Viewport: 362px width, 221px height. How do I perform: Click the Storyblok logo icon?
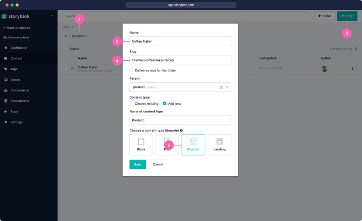[4, 16]
